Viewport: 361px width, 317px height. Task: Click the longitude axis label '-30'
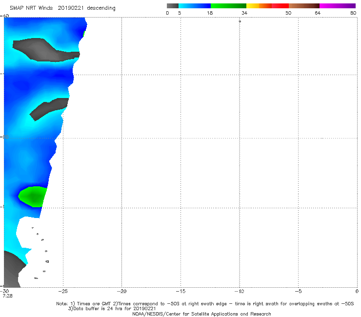tap(4, 291)
